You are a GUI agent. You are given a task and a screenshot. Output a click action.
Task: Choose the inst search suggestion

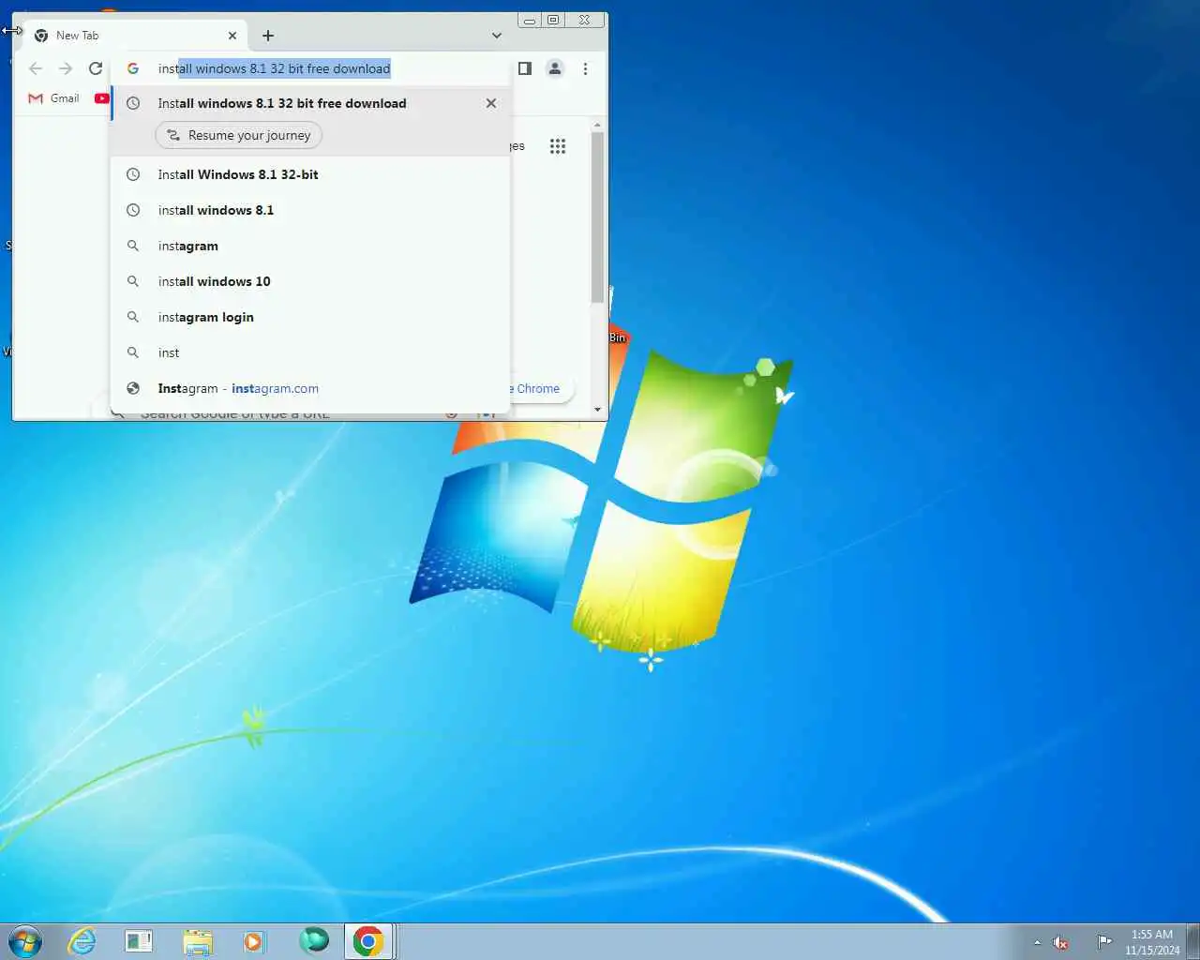point(310,352)
